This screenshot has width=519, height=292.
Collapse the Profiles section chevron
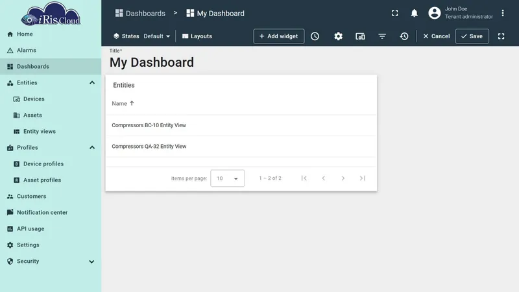(x=92, y=148)
